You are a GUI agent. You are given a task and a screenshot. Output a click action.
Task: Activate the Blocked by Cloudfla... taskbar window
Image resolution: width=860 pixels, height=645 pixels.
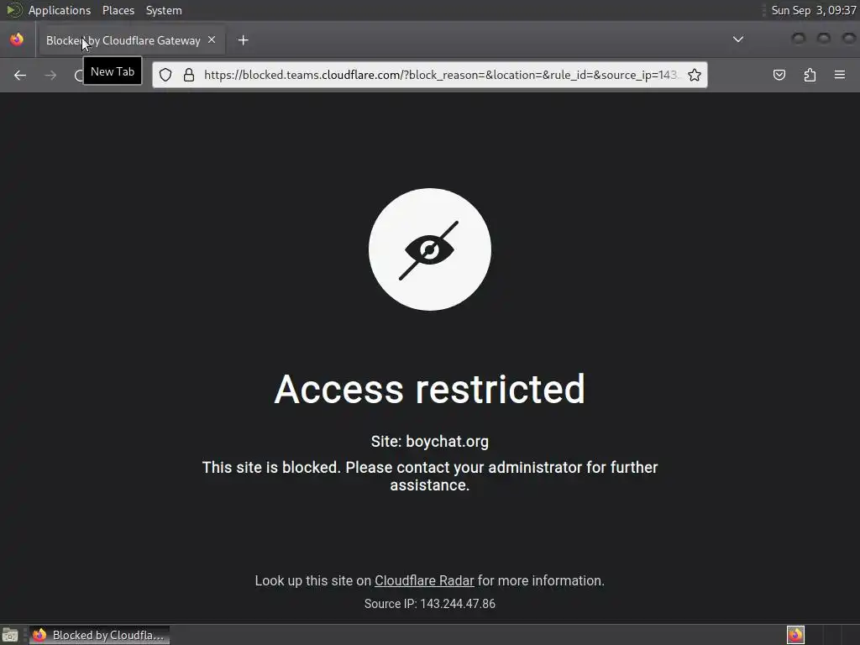[99, 635]
